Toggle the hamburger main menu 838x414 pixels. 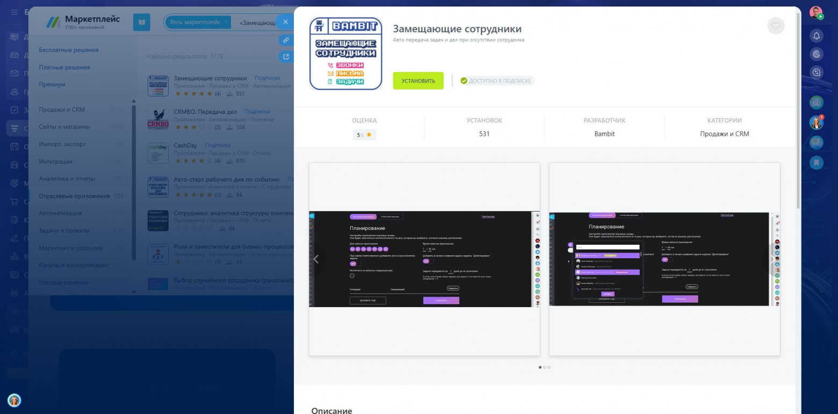[14, 12]
